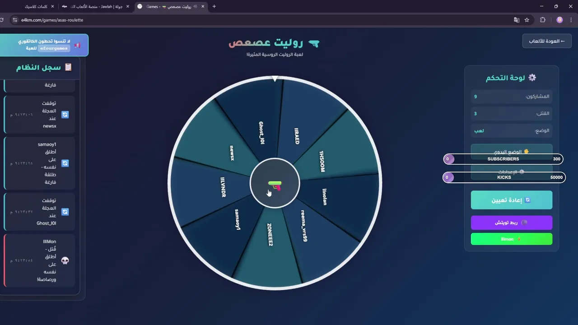578x325 pixels.
Task: Open the Chrome three-dot menu
Action: (x=572, y=20)
